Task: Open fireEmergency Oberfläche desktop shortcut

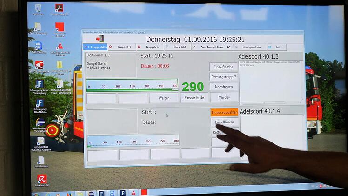Action: point(40,106)
